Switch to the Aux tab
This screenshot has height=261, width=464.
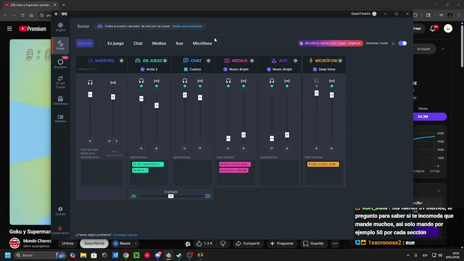pos(179,43)
